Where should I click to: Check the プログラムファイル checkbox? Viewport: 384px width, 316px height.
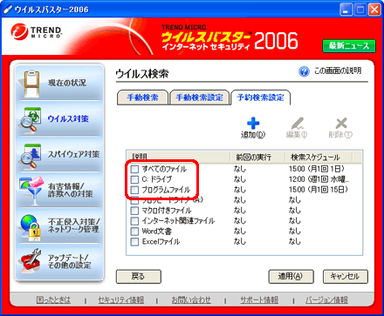tap(134, 190)
